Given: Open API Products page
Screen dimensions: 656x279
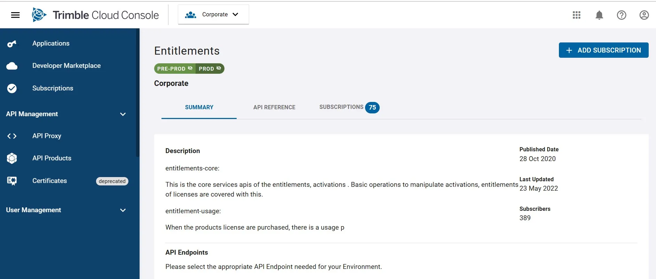Looking at the screenshot, I should pyautogui.click(x=52, y=158).
